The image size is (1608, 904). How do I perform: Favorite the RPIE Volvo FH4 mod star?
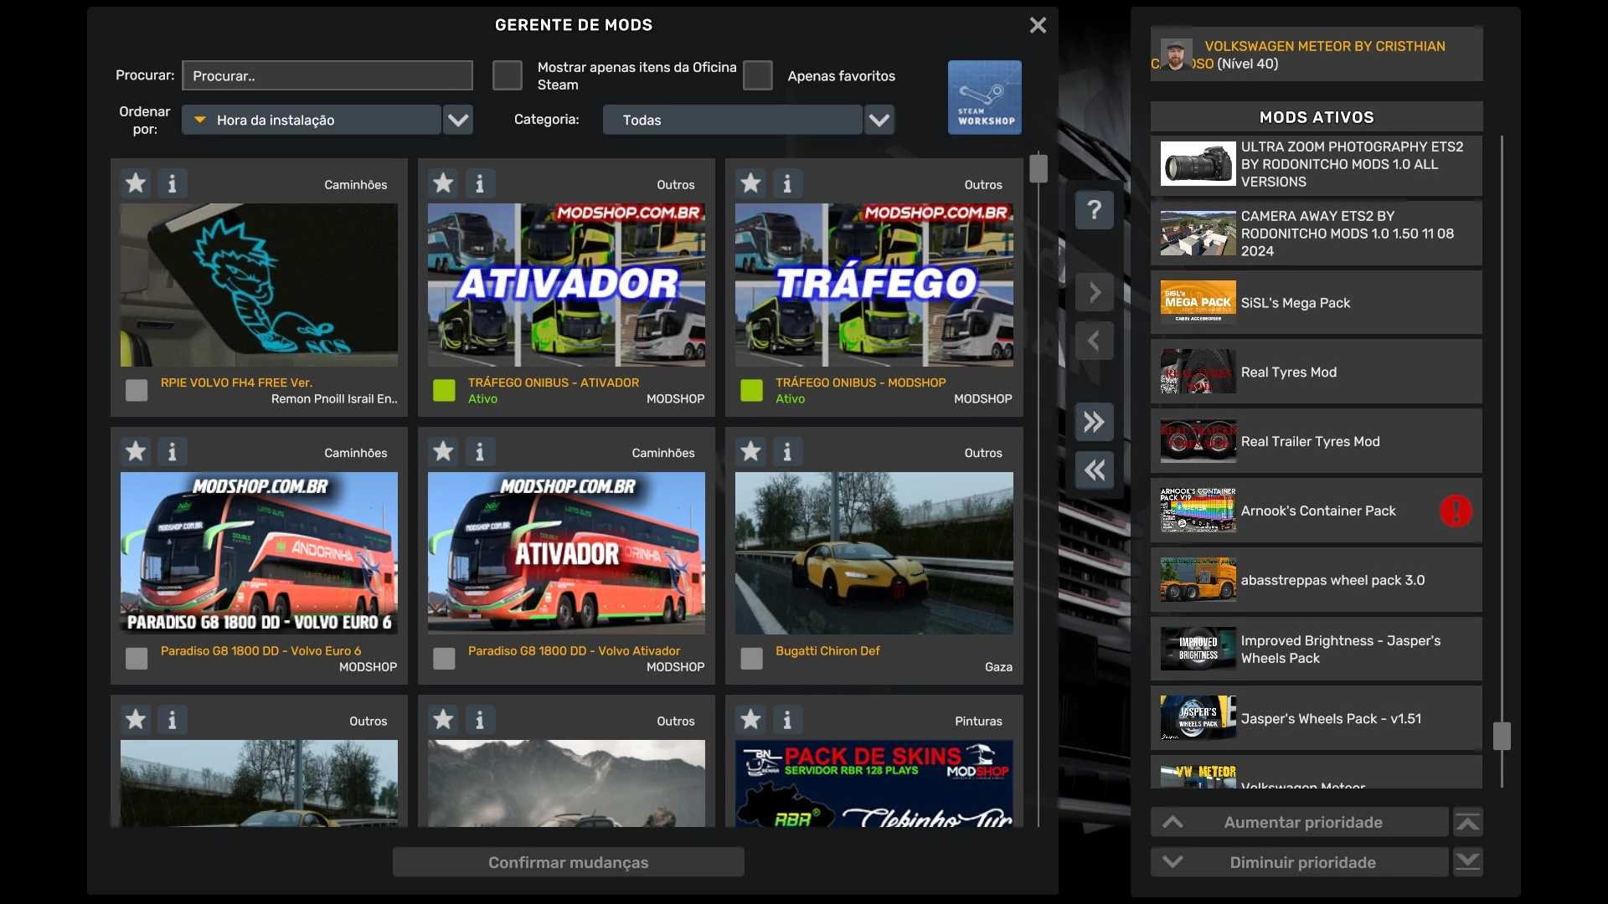[x=136, y=183]
